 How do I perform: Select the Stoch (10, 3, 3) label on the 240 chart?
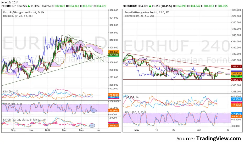[x=134, y=112]
